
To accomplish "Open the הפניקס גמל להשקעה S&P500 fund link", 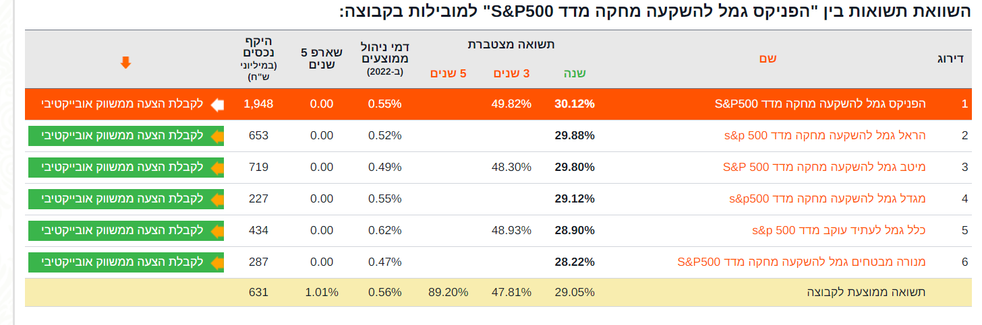I will [x=819, y=104].
